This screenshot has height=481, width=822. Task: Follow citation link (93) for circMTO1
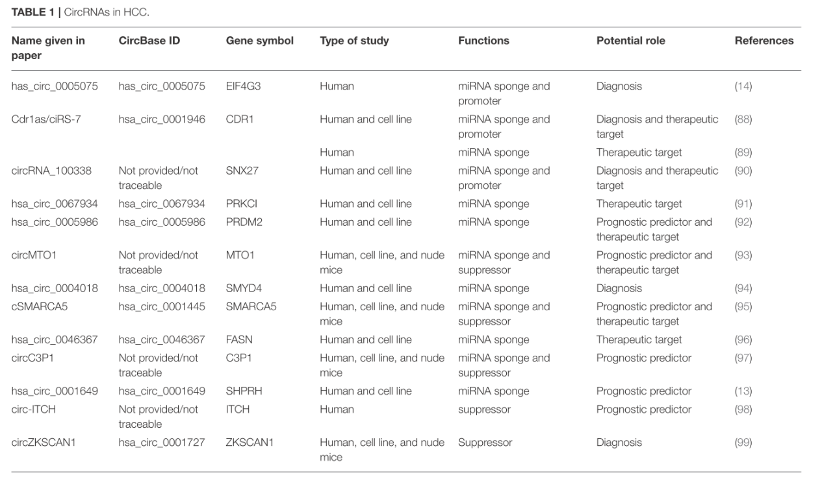(x=743, y=255)
